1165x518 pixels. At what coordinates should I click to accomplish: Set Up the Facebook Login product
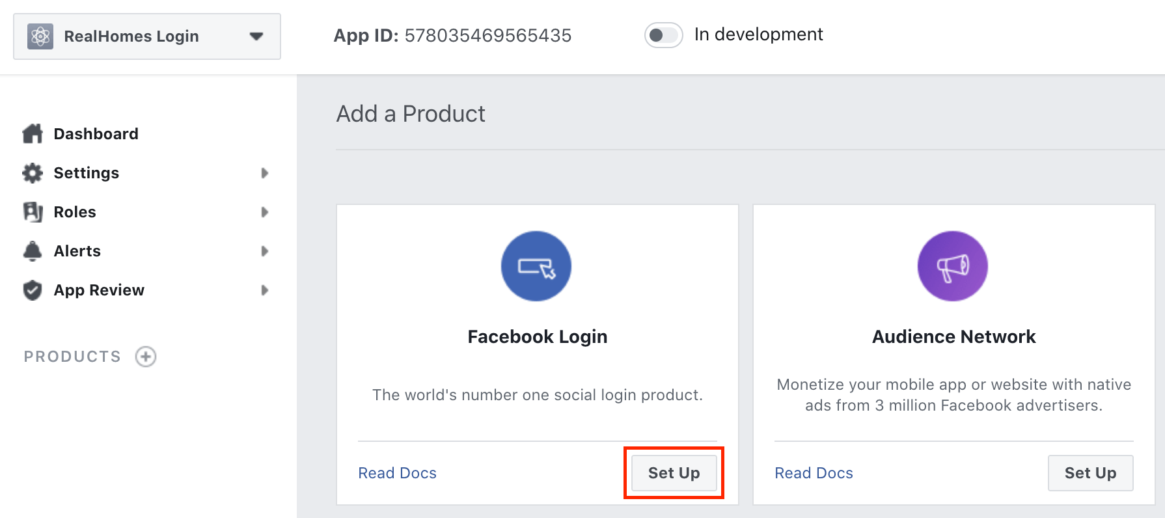[674, 473]
